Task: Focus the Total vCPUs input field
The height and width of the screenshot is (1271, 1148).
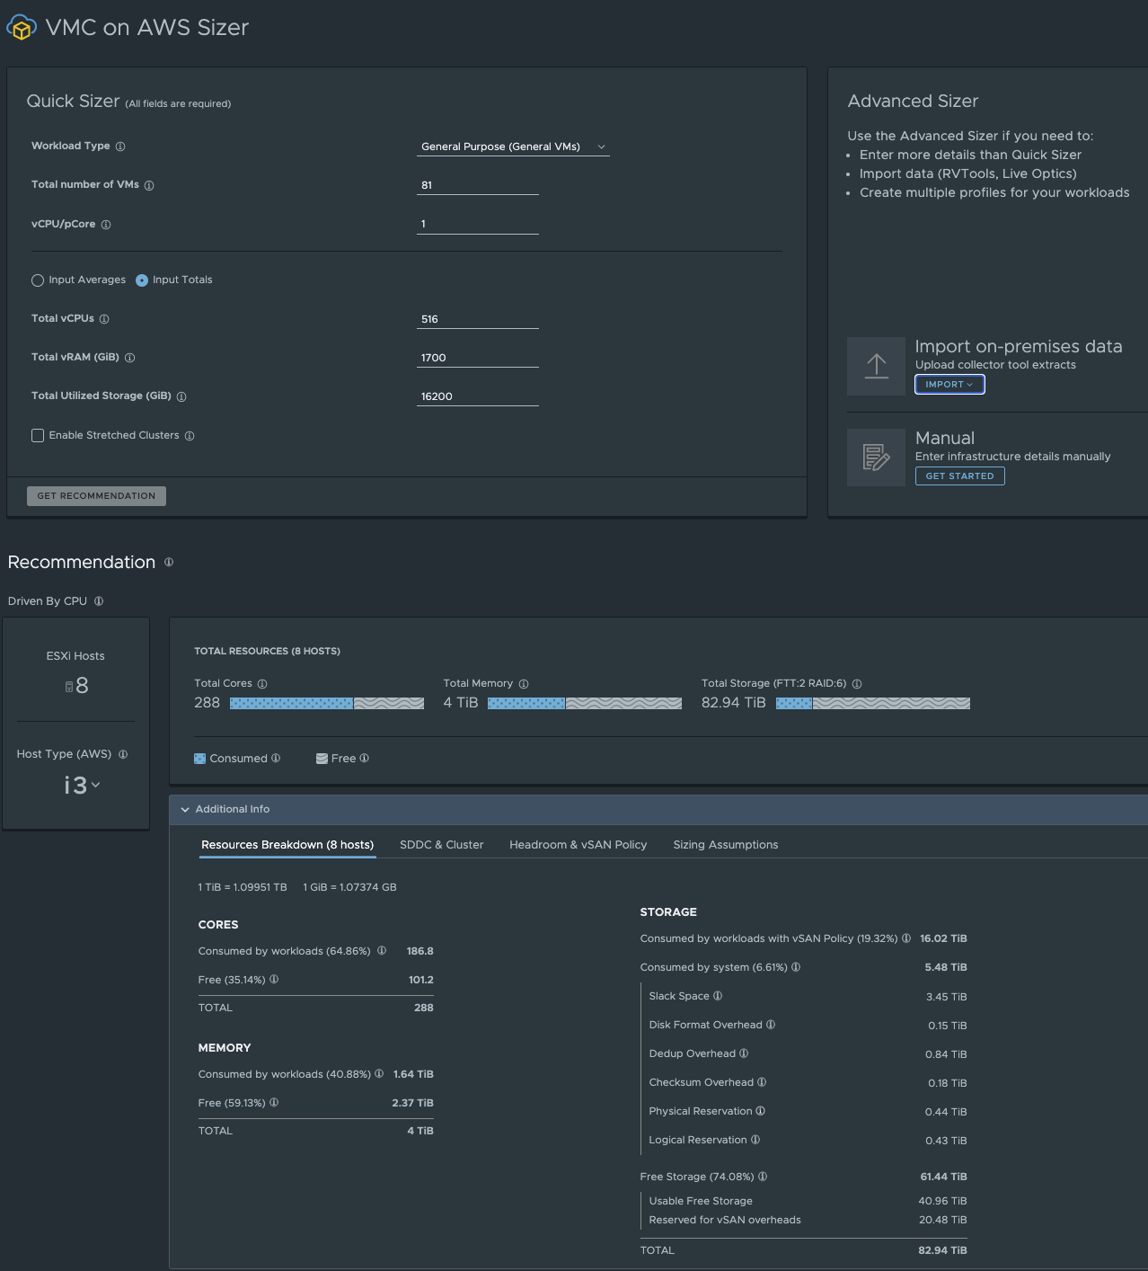Action: 478,319
